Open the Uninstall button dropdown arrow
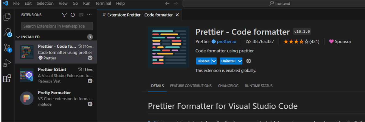The height and width of the screenshot is (122, 365). pos(240,61)
